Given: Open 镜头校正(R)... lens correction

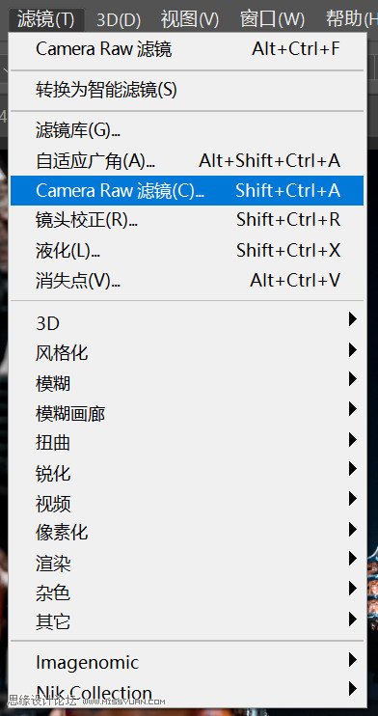Looking at the screenshot, I should coord(187,220).
